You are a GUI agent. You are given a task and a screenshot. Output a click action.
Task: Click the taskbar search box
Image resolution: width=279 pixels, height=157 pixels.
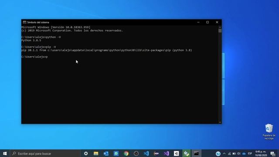tap(45, 154)
